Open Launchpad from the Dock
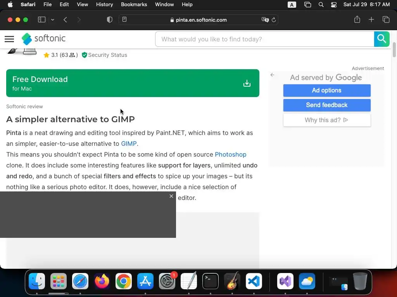Viewport: 397px width, 297px height. [x=59, y=281]
